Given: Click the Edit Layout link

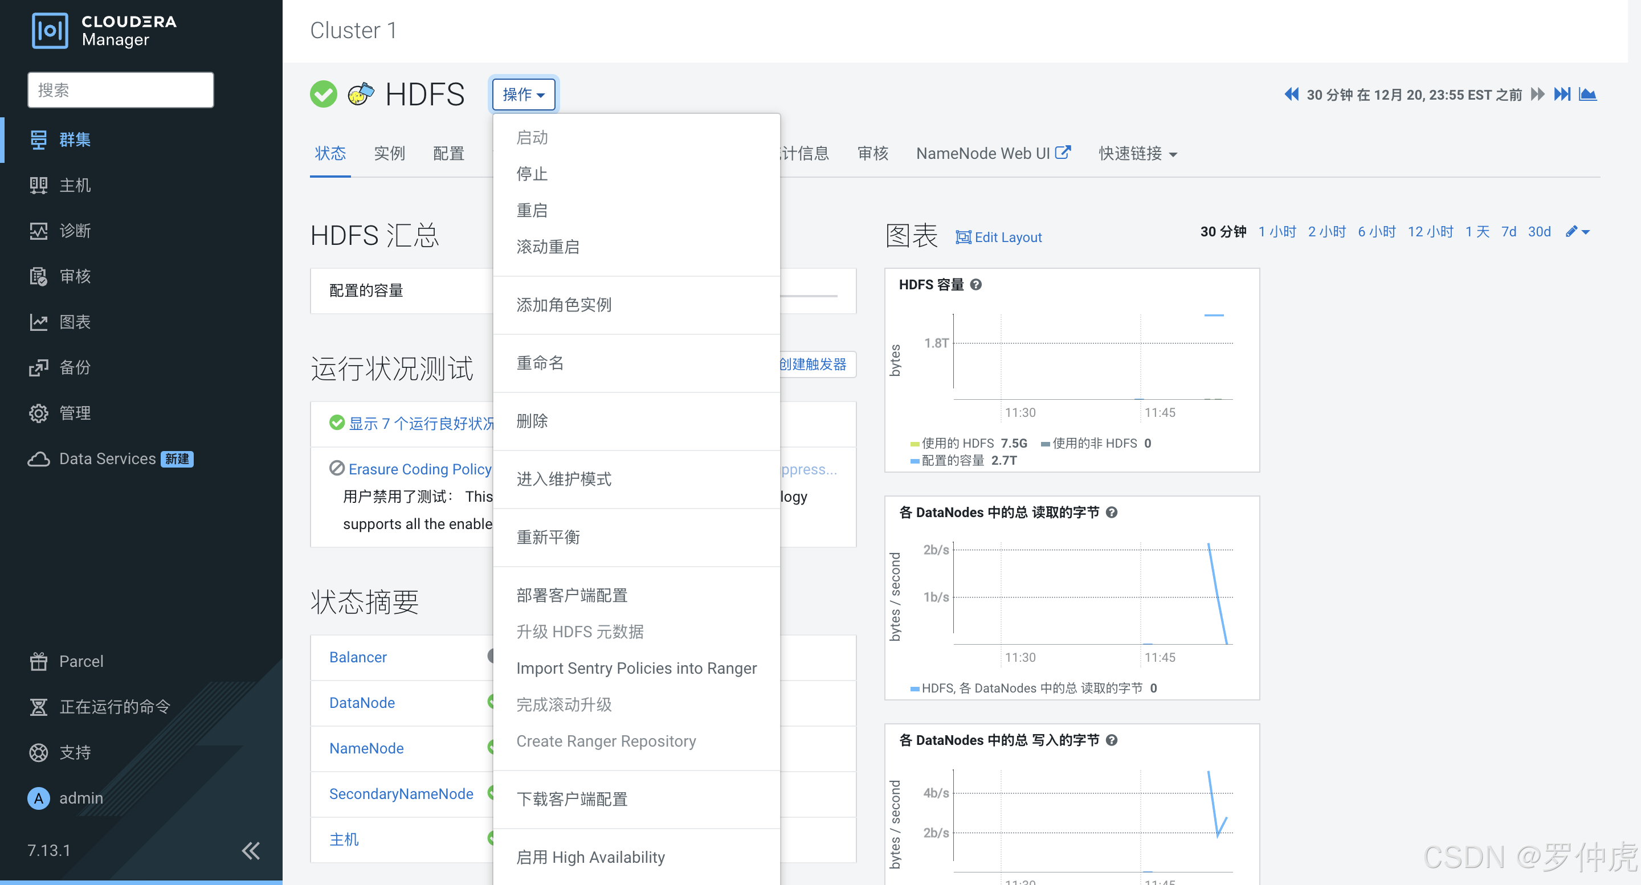Looking at the screenshot, I should point(998,237).
